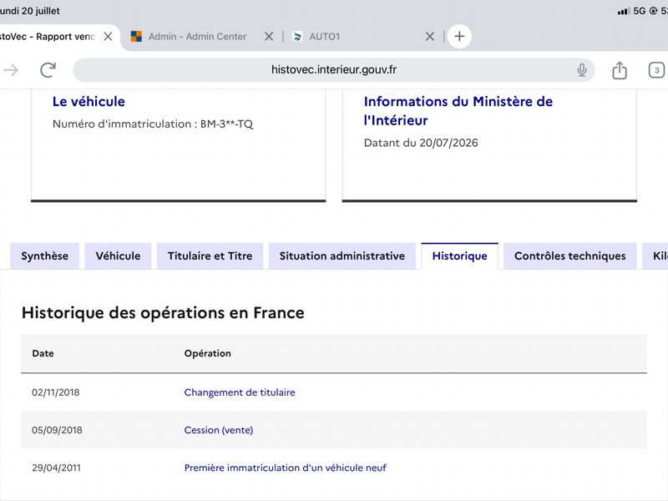Tap the microphone dictation icon
This screenshot has height=501, width=668.
click(581, 70)
